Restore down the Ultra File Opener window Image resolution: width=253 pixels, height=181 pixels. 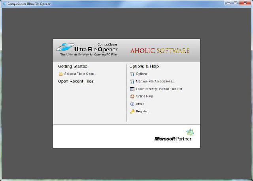236,3
